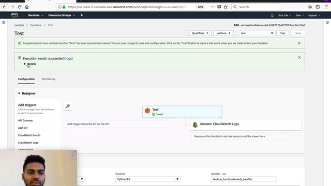
Task: Open the Qualifiers dropdown
Action: 200,33
